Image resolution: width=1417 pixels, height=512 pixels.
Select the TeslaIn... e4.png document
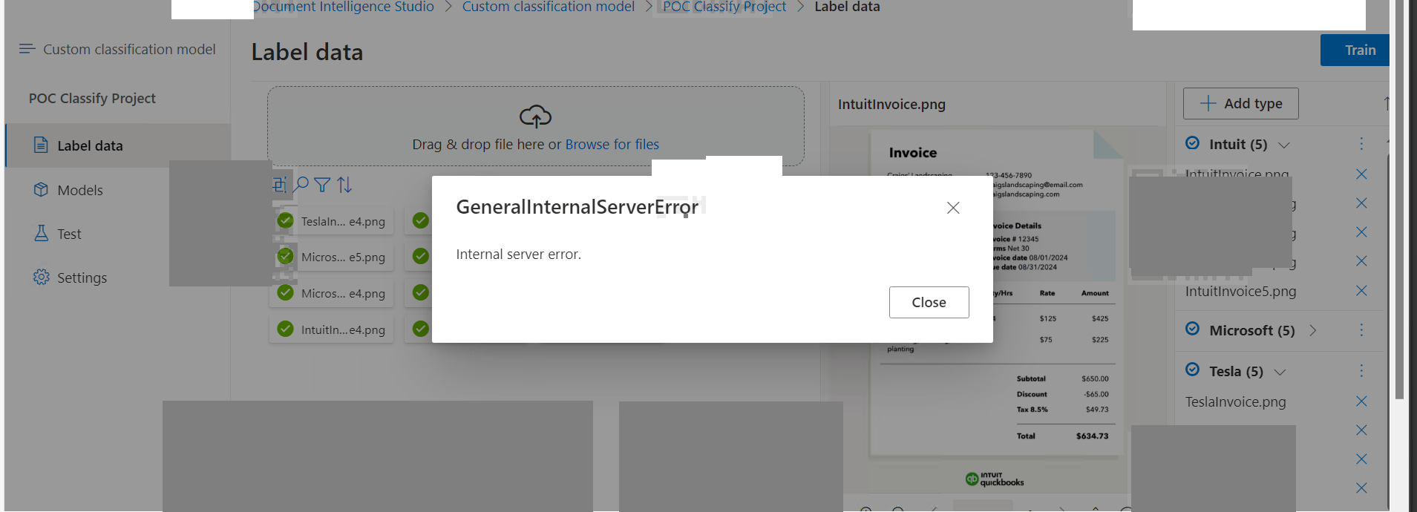point(331,221)
